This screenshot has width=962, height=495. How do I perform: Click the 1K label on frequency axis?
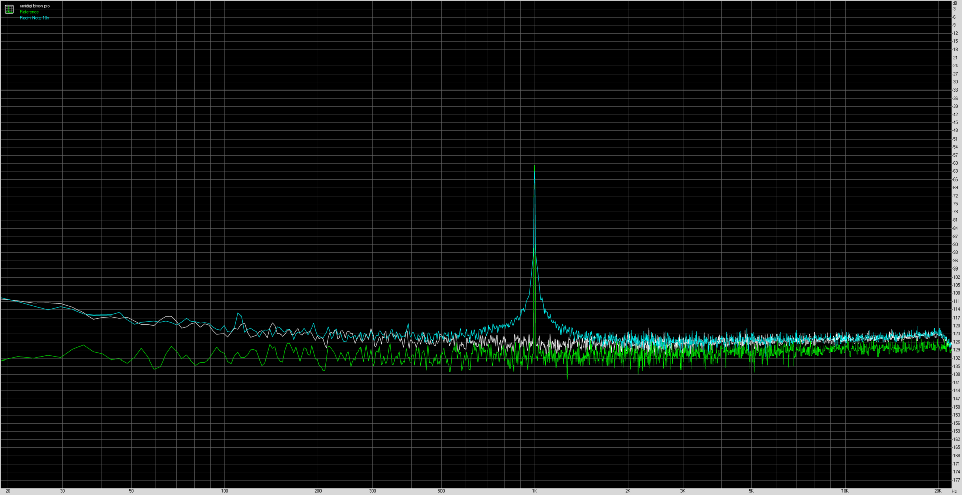click(x=534, y=491)
